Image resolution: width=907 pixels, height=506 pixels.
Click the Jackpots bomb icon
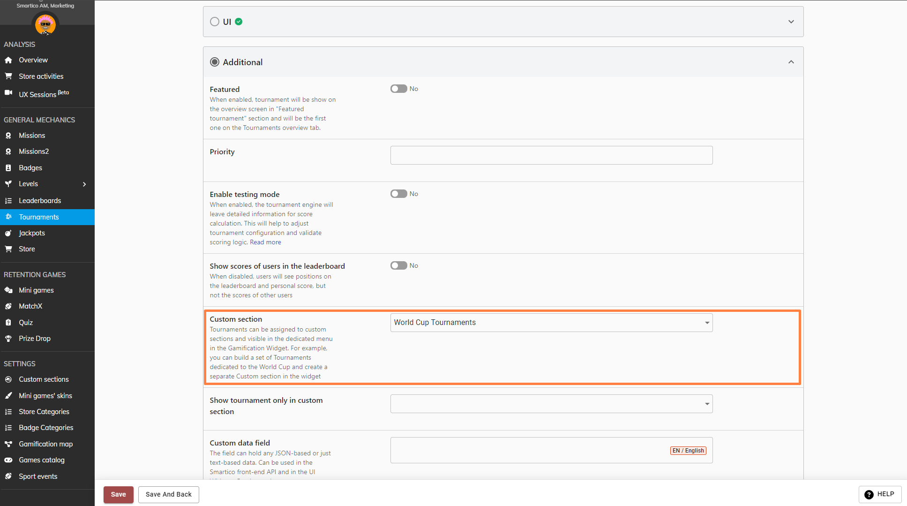pyautogui.click(x=8, y=233)
